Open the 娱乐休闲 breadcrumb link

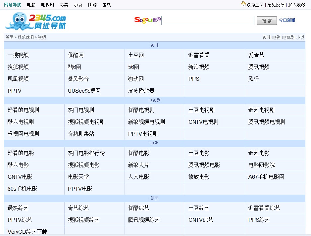(26, 37)
